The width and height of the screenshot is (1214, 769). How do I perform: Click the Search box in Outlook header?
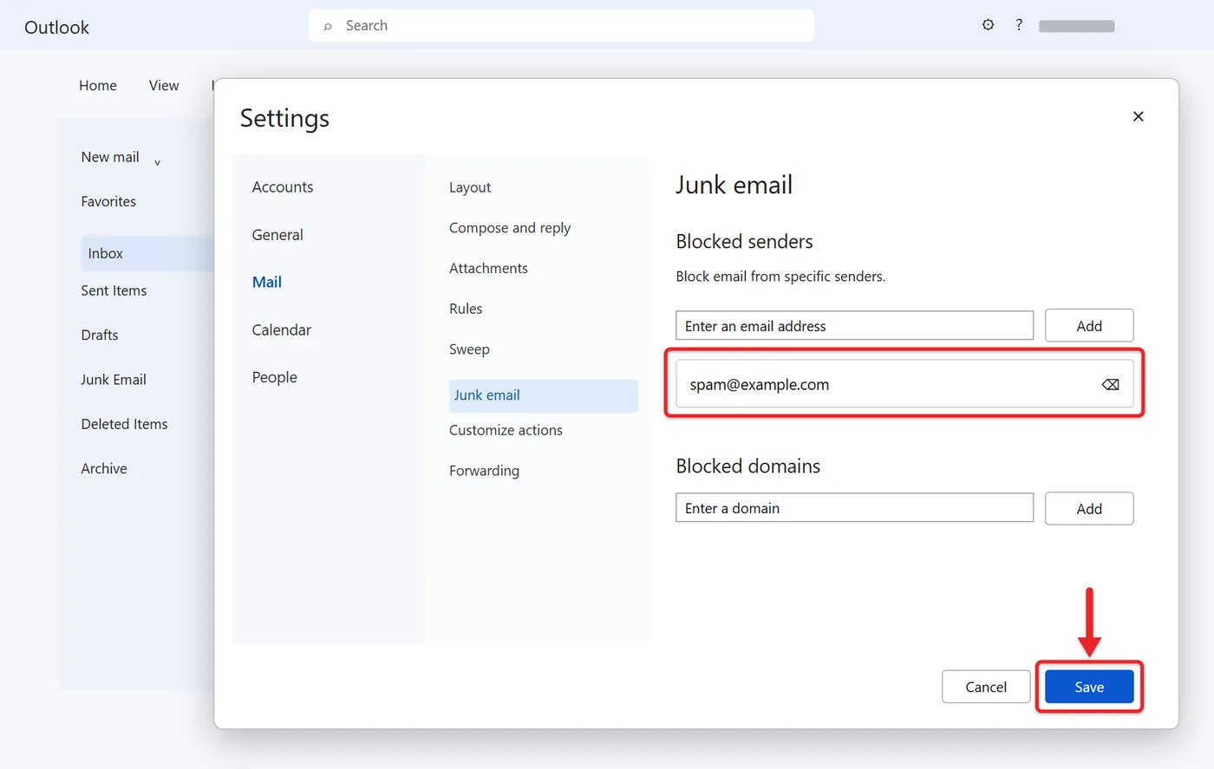(561, 25)
